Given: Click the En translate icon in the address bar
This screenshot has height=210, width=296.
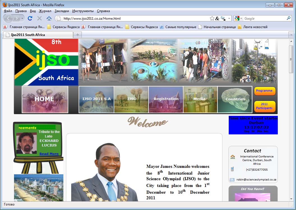Looking at the screenshot, I should [x=223, y=18].
